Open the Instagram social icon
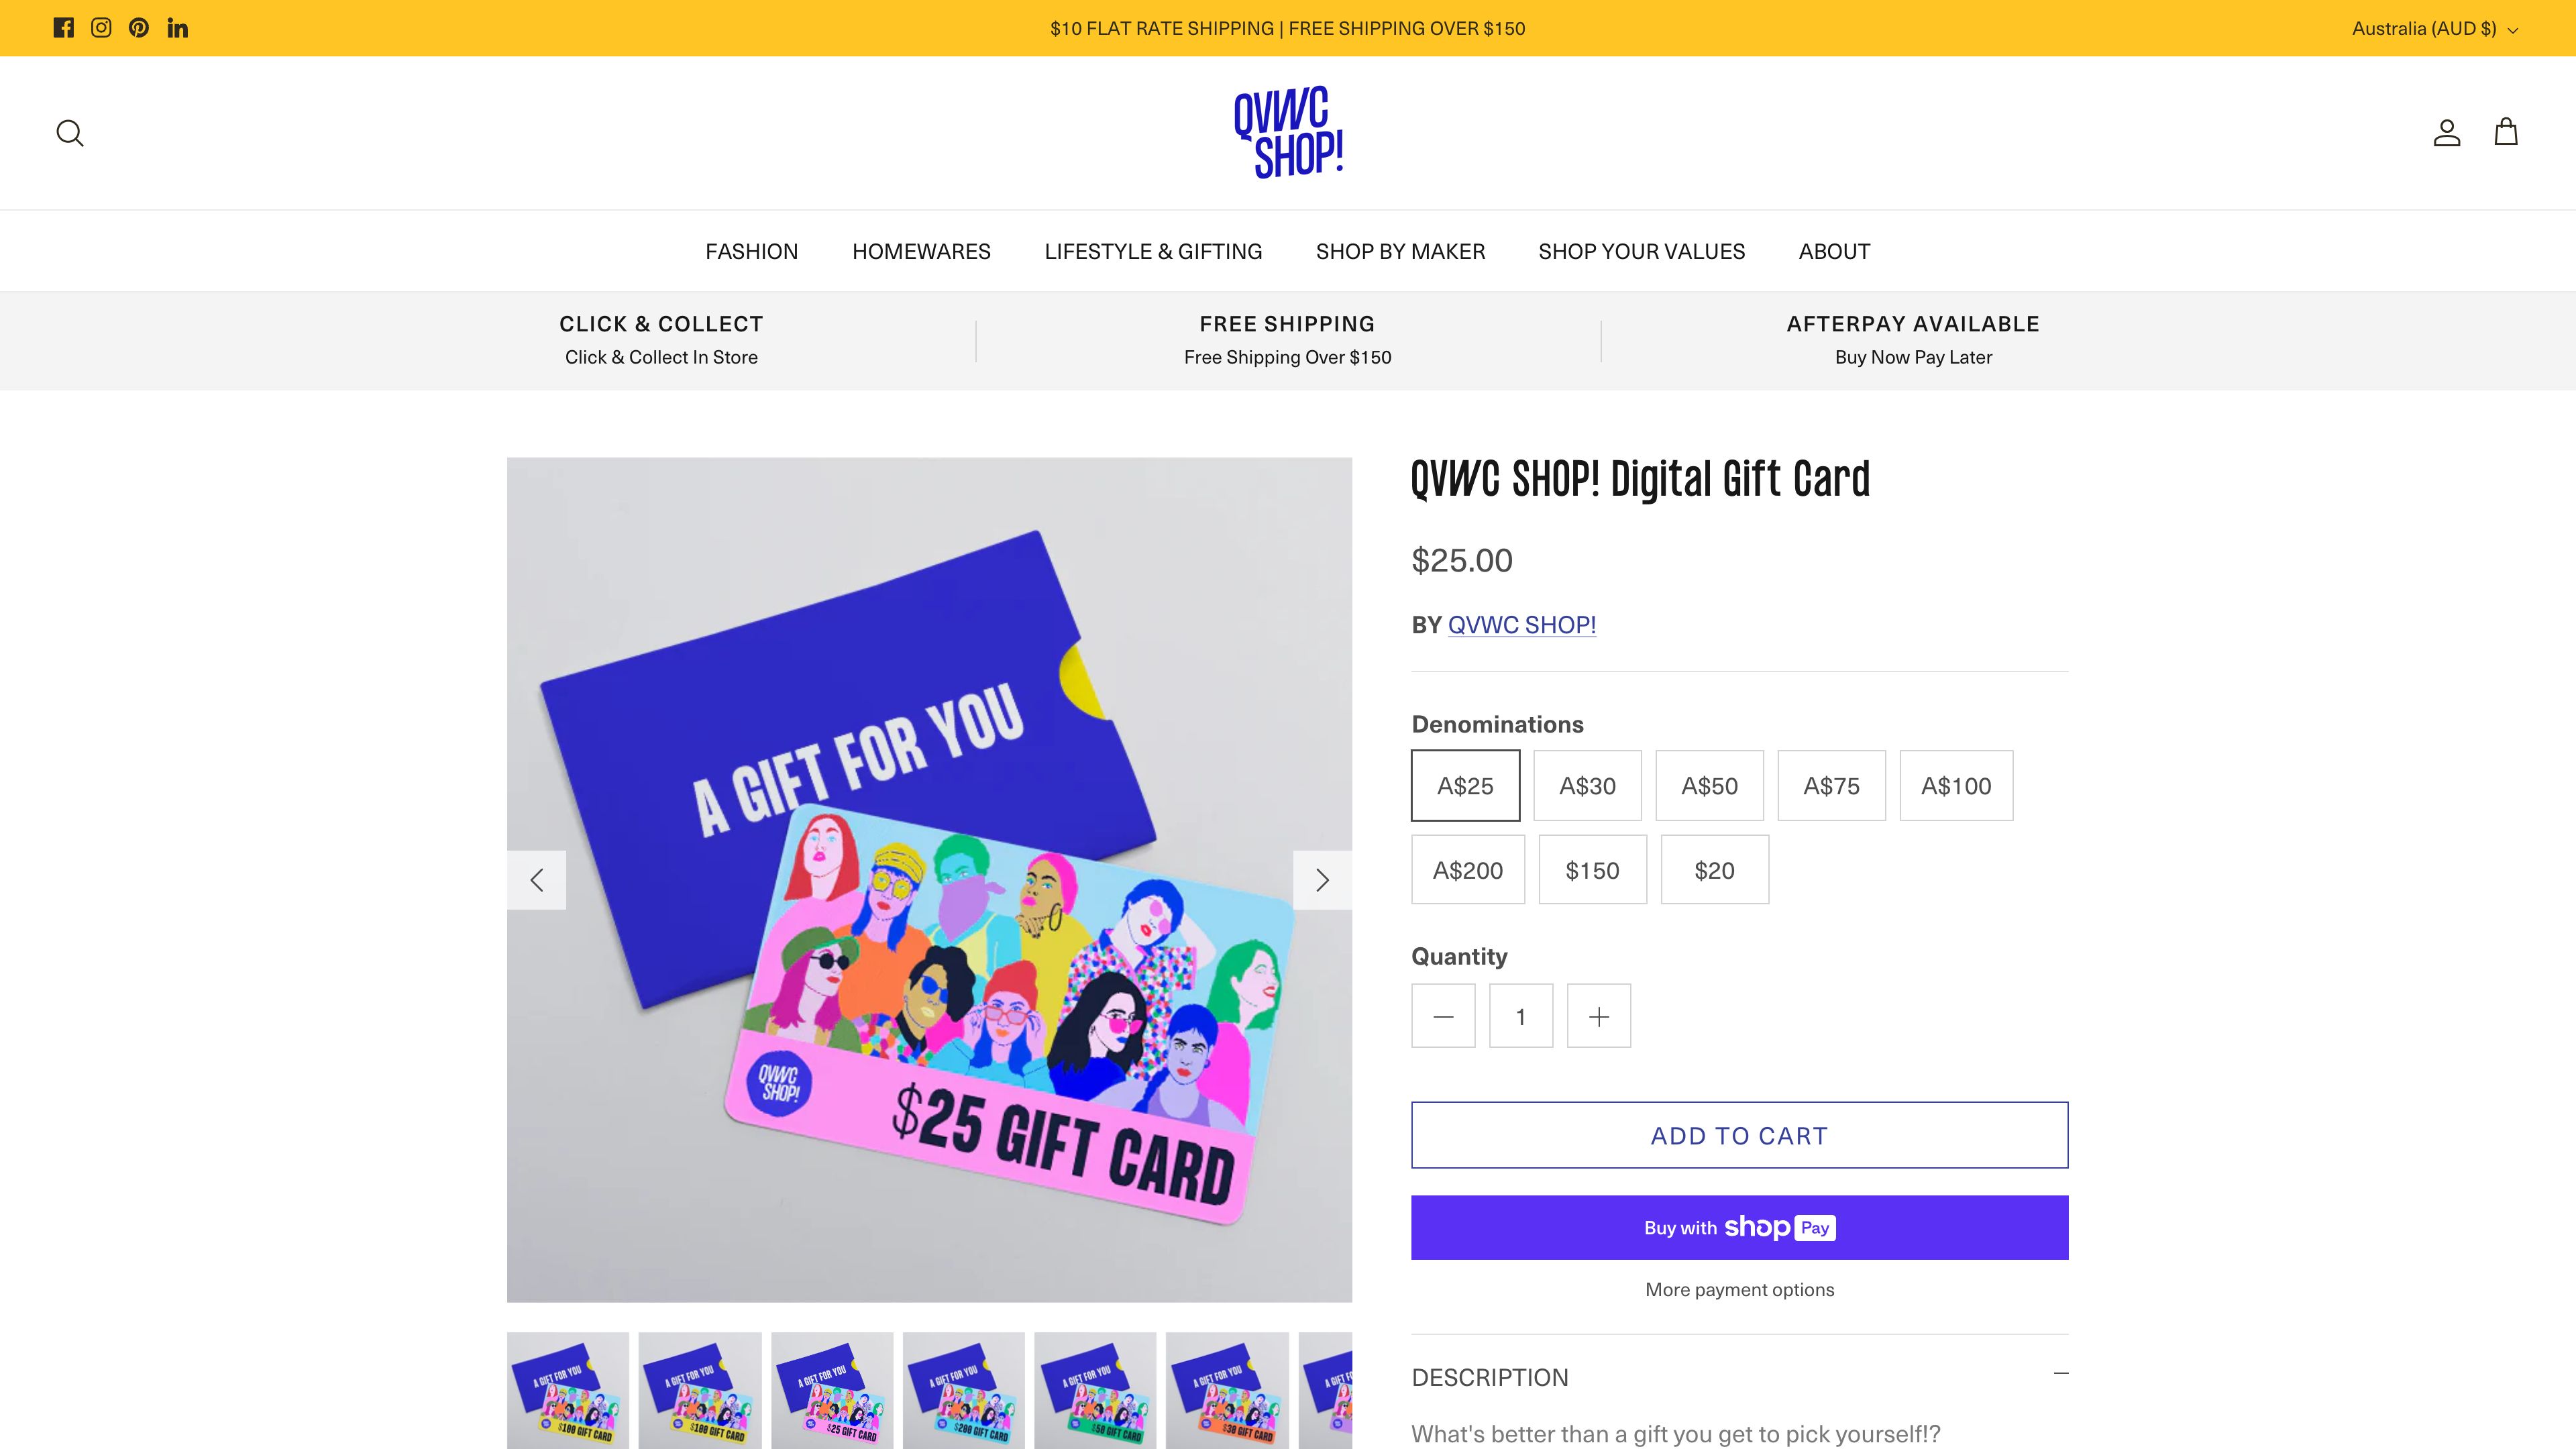 click(101, 28)
